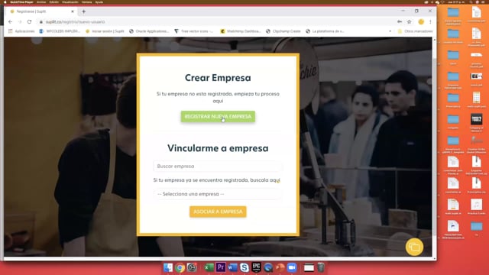Open Google Chrome from the Dock

click(x=180, y=267)
